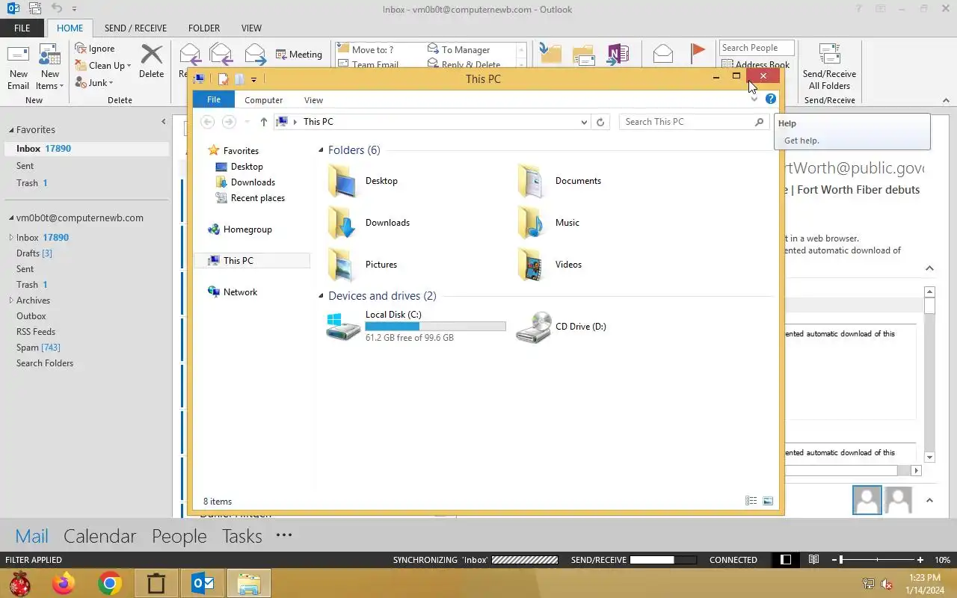Switch to the SEND / RECEIVE tab
The height and width of the screenshot is (598, 957).
tap(135, 28)
